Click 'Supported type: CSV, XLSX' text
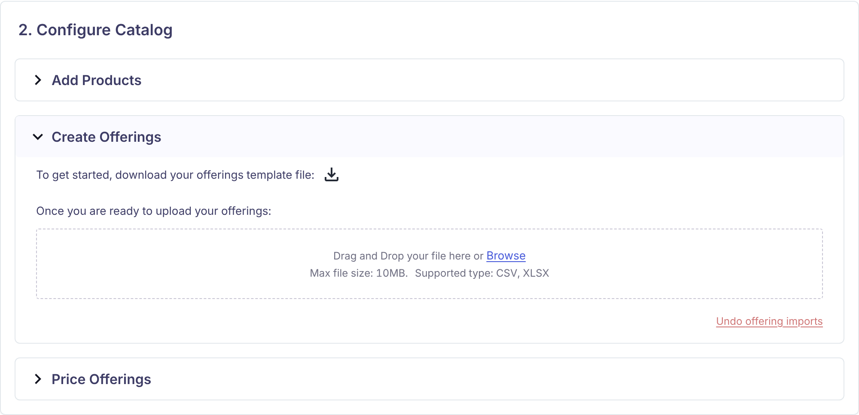 tap(482, 273)
